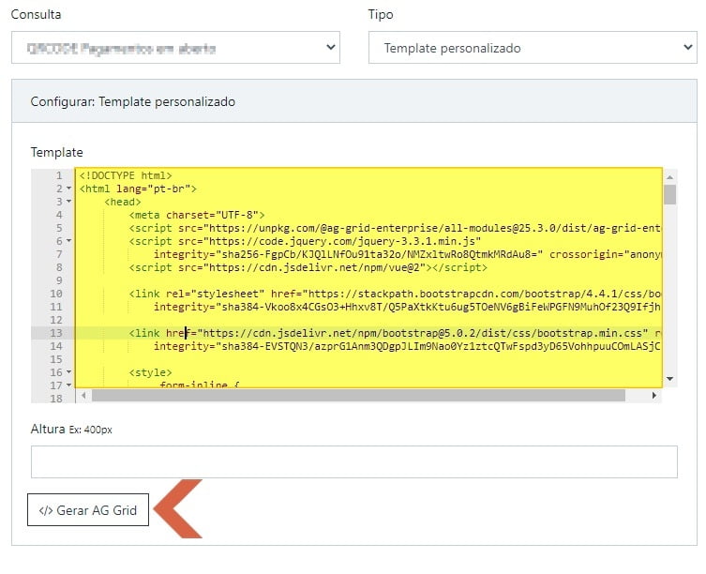Open the Consulta dropdown
The image size is (706, 574).
coord(175,47)
